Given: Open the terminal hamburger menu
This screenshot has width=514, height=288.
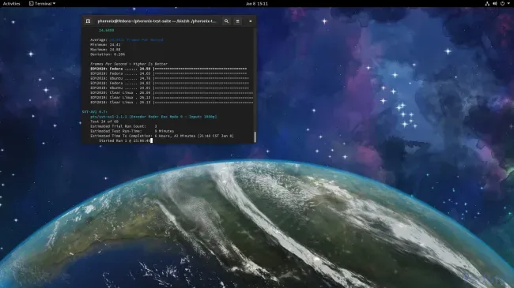Looking at the screenshot, I should pos(238,21).
